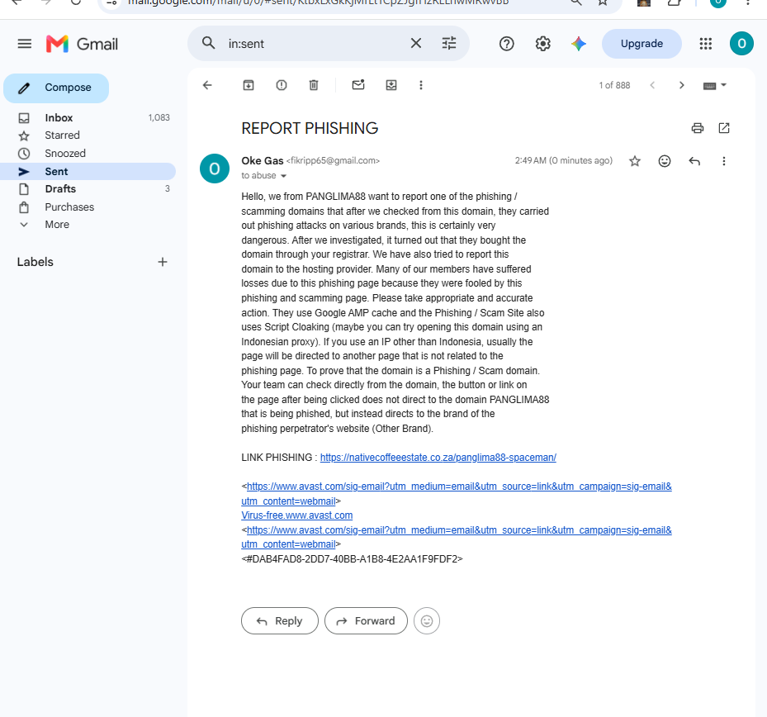767x717 pixels.
Task: Reply using the arrow in message header
Action: pyautogui.click(x=694, y=161)
